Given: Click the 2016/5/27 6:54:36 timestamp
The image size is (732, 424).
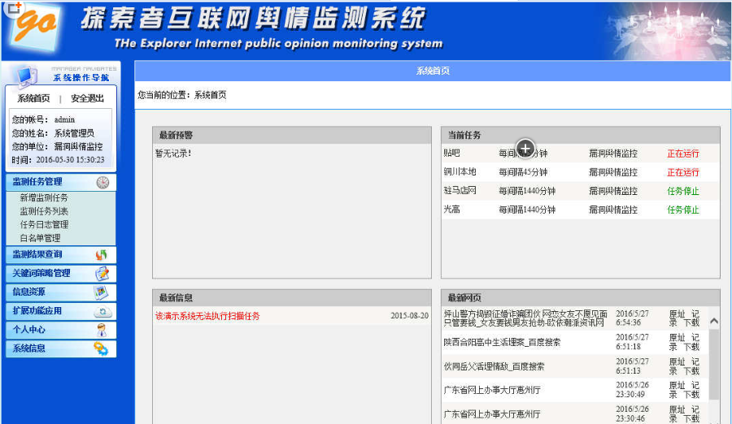Looking at the screenshot, I should 632,318.
